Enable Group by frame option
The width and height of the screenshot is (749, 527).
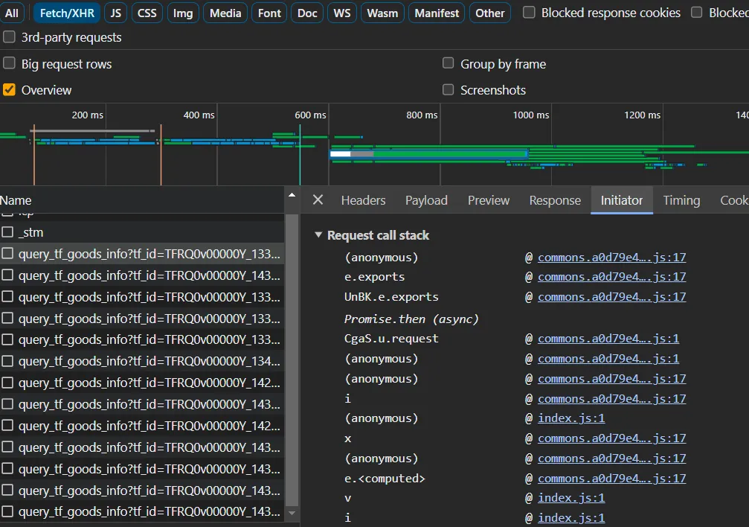[x=448, y=63]
